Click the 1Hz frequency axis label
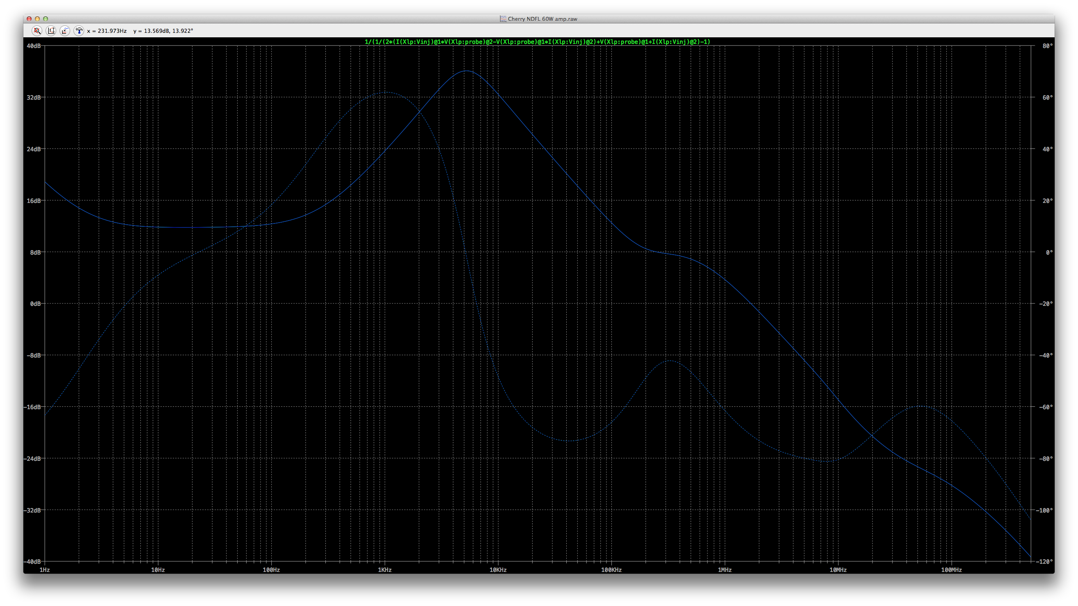This screenshot has height=606, width=1078. 45,570
